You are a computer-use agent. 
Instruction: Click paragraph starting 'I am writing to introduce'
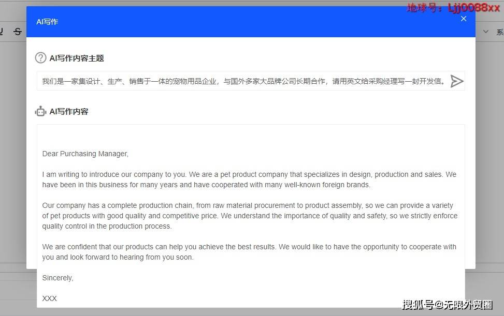point(249,179)
